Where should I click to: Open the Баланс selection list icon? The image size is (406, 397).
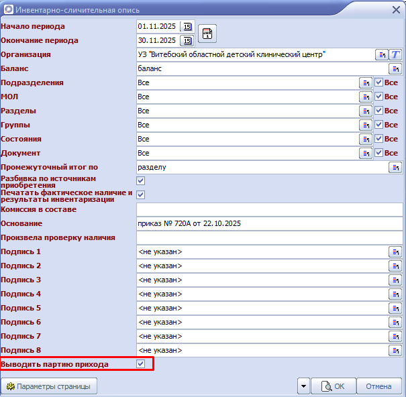click(395, 69)
